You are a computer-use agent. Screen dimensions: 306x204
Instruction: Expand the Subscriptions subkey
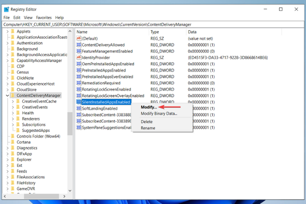click(x=13, y=124)
